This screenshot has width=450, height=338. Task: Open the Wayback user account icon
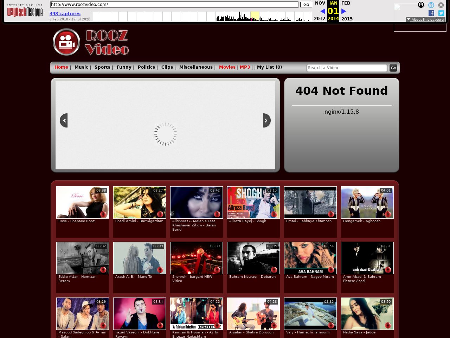[421, 5]
